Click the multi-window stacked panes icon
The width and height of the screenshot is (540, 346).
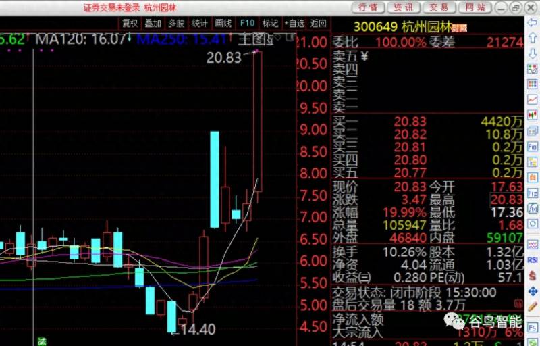tap(533, 131)
